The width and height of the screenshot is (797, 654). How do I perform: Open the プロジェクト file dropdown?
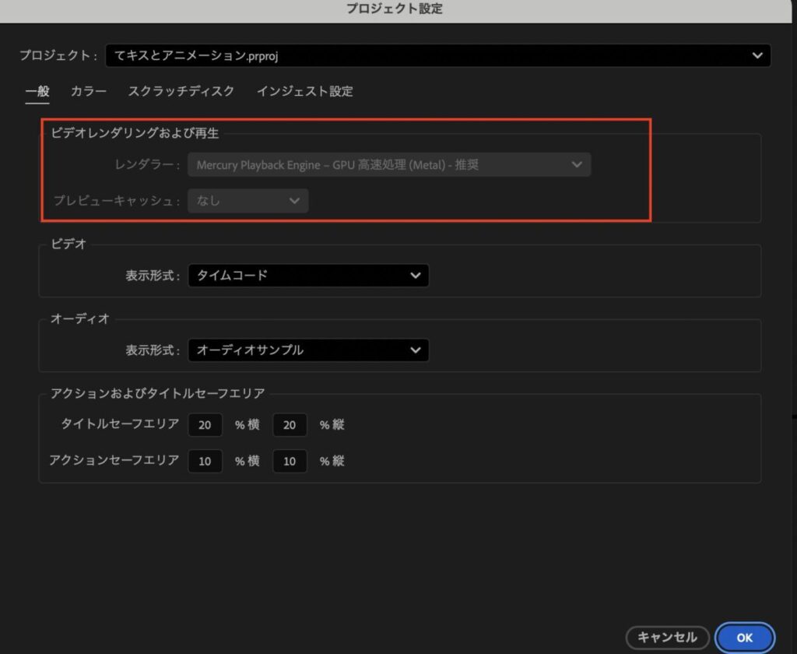point(437,55)
